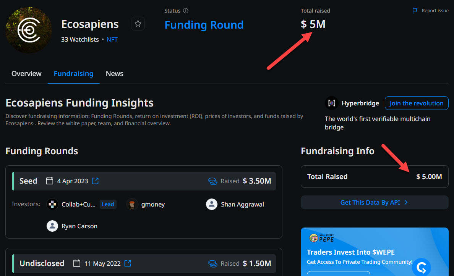
Task: Click the Ryan Carson investor name
Action: [79, 226]
